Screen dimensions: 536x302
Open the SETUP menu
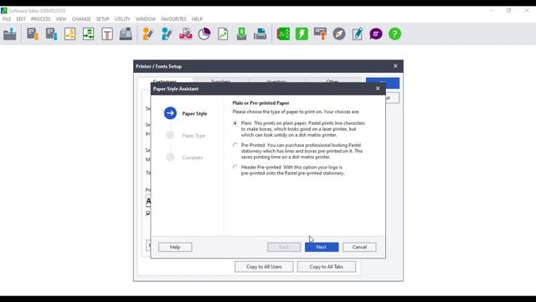click(102, 18)
